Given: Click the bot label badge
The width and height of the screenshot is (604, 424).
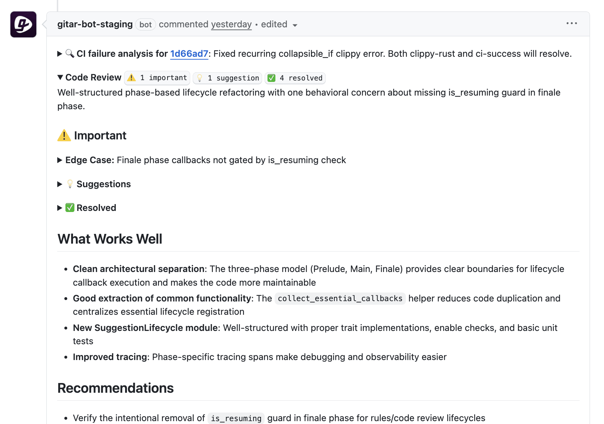Looking at the screenshot, I should click(145, 24).
